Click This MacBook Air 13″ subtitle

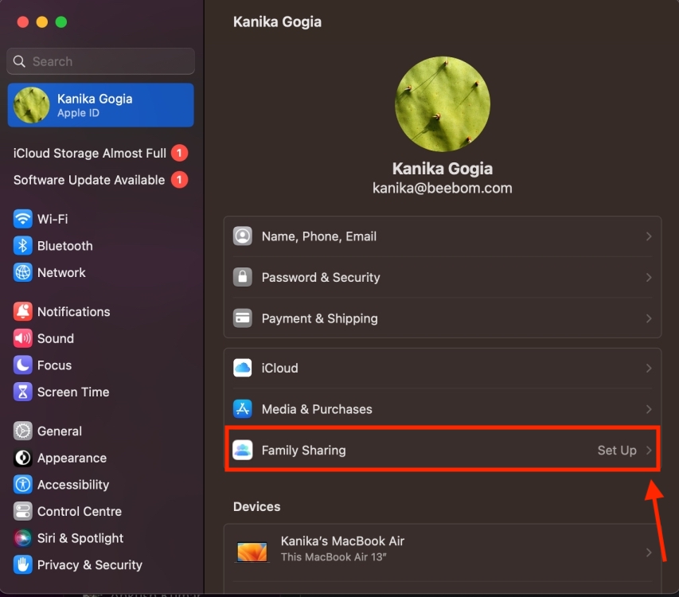click(x=334, y=557)
